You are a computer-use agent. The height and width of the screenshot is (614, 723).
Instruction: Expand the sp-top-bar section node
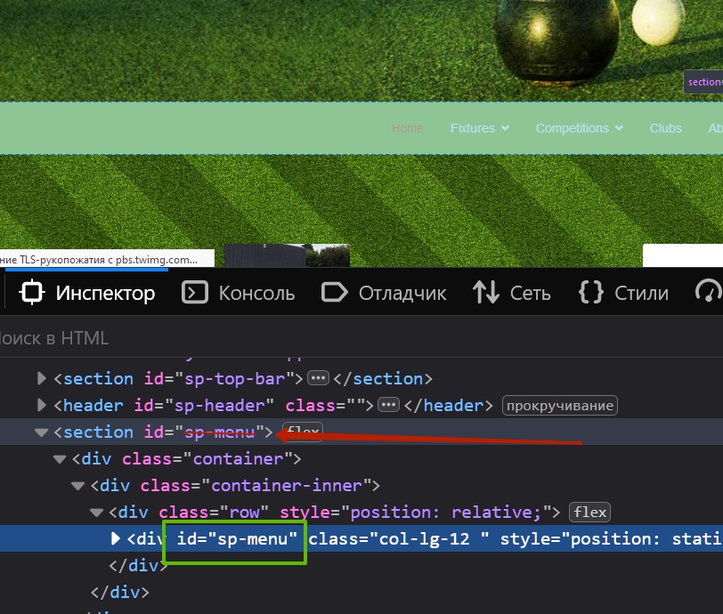pos(42,379)
